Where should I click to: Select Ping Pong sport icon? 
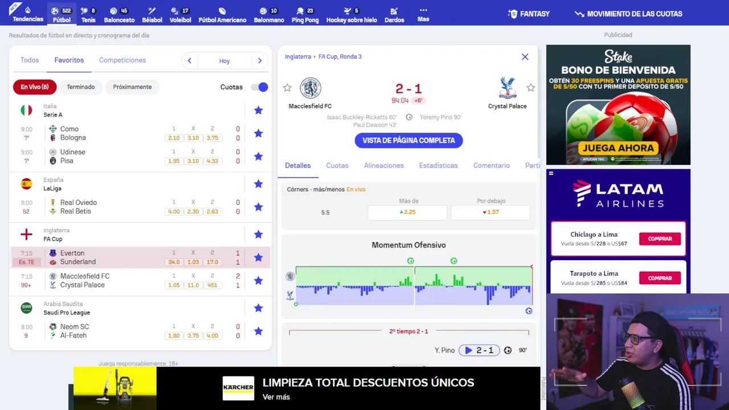click(x=305, y=15)
